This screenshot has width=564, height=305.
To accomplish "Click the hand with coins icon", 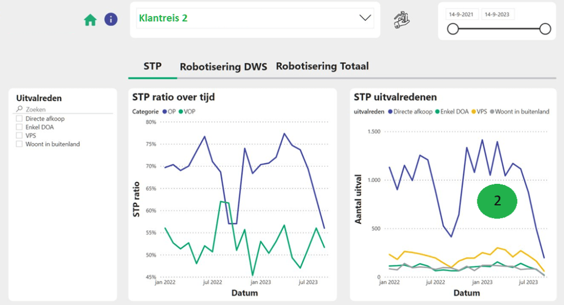I will [401, 20].
